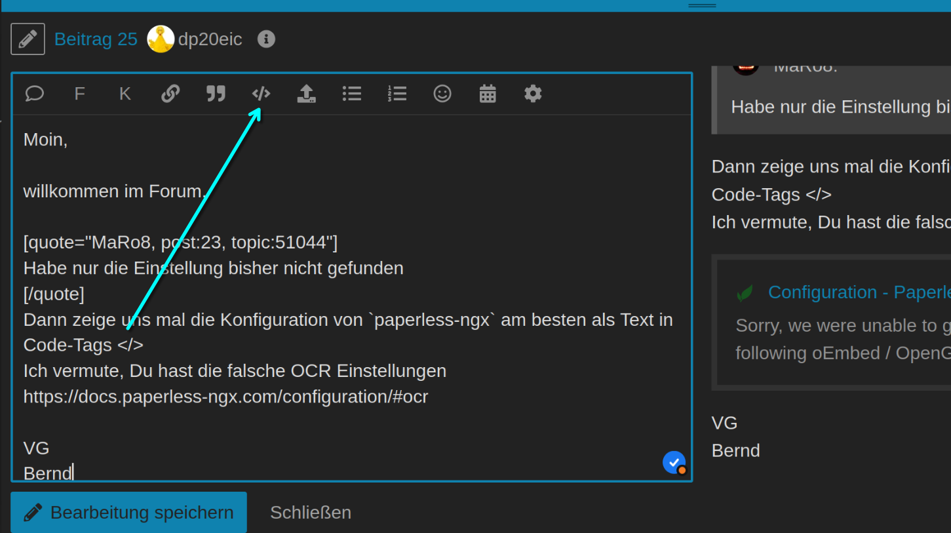Click the Bearbeitung speichern button

pyautogui.click(x=128, y=512)
